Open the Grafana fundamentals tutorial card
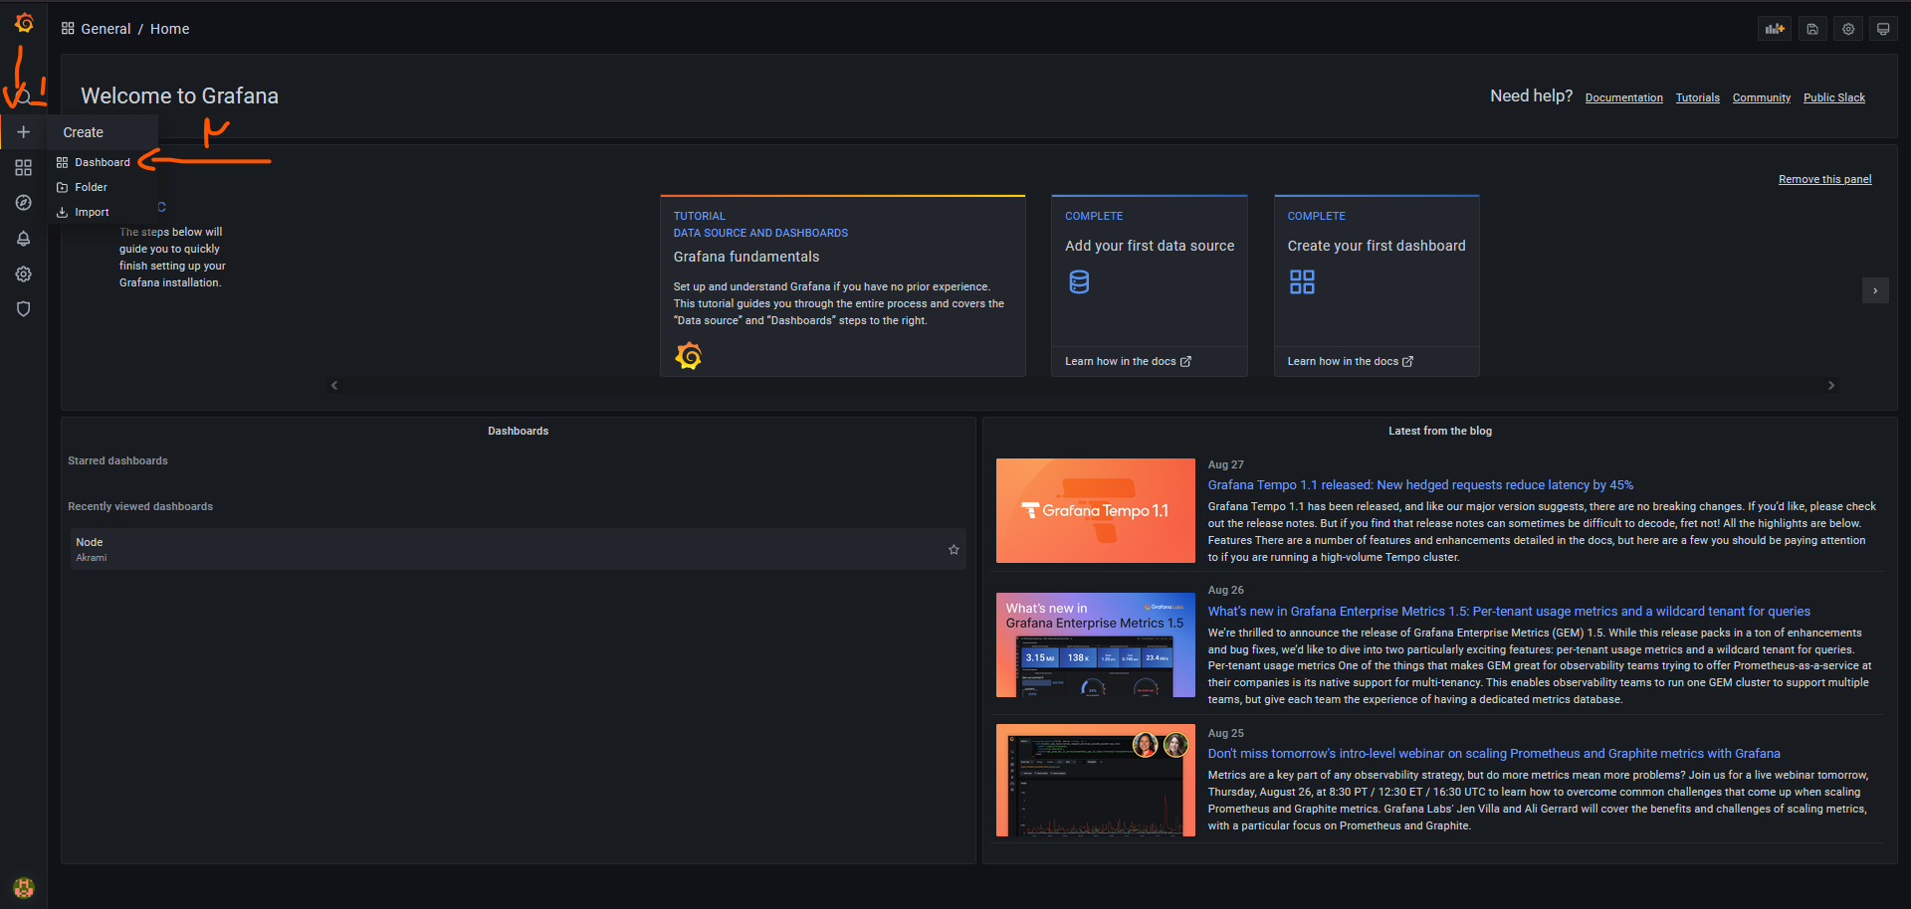This screenshot has width=1911, height=909. coord(843,285)
